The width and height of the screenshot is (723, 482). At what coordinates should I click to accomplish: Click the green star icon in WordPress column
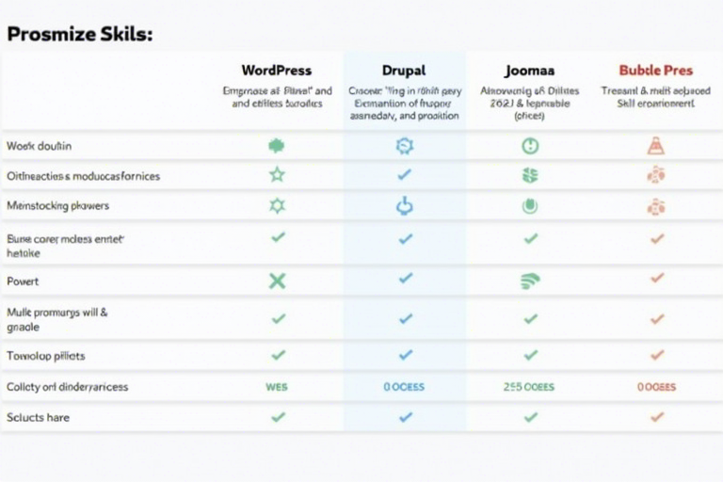277,174
